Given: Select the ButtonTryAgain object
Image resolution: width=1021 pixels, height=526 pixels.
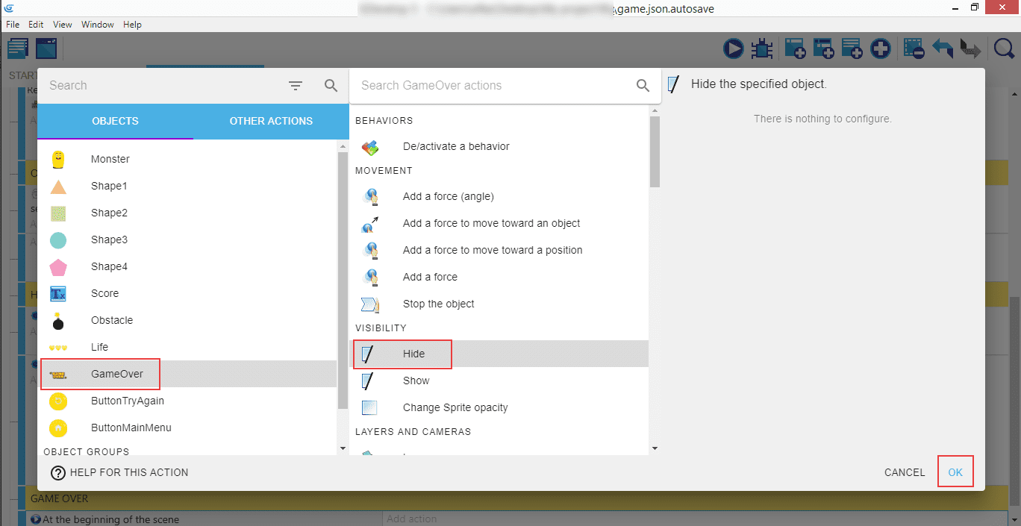Looking at the screenshot, I should coord(127,401).
